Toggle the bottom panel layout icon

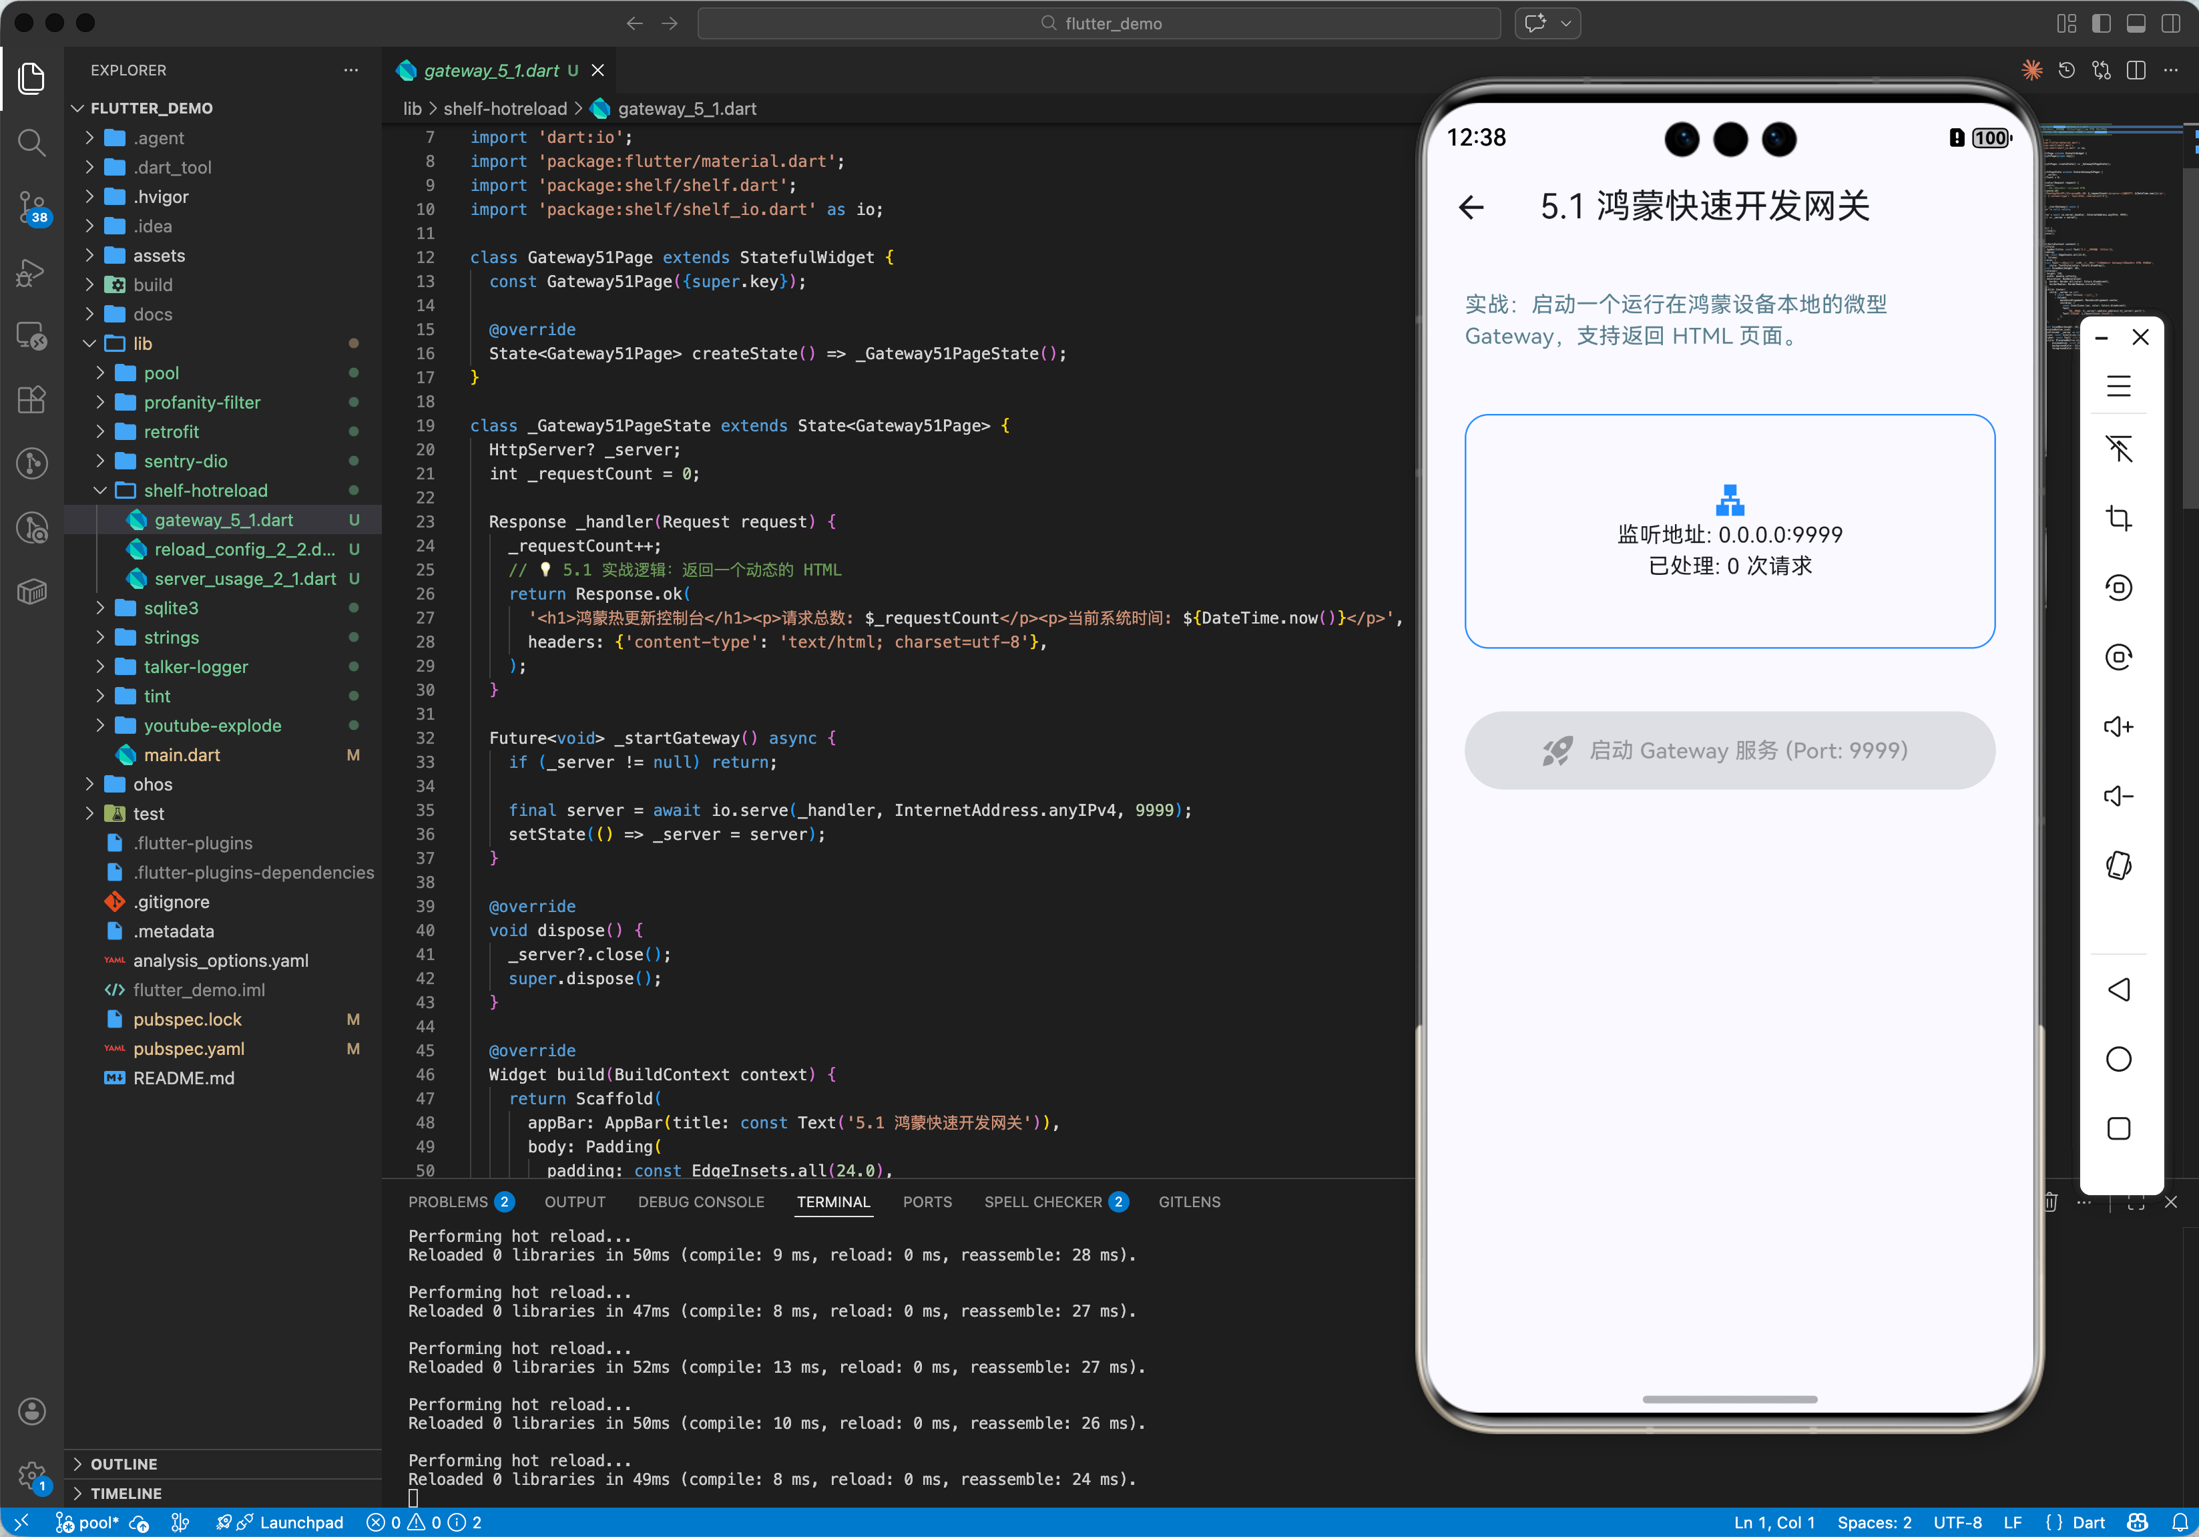pos(2135,24)
